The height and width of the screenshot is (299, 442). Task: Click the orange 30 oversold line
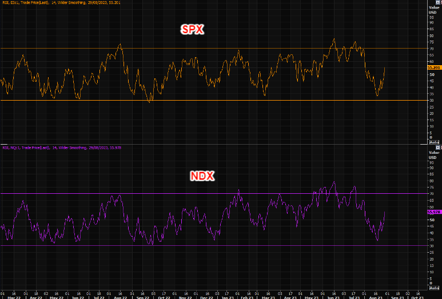[214, 100]
